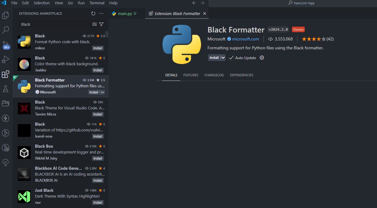Click the colorful sphere icon of Jaakko's Black theme

[x=24, y=64]
